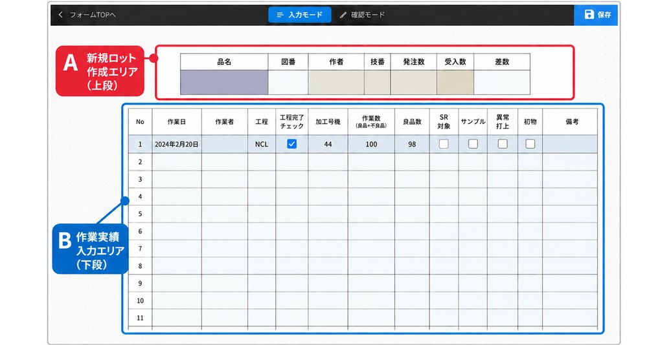
Task: Click 工程 cell in row 2
Action: (262, 162)
